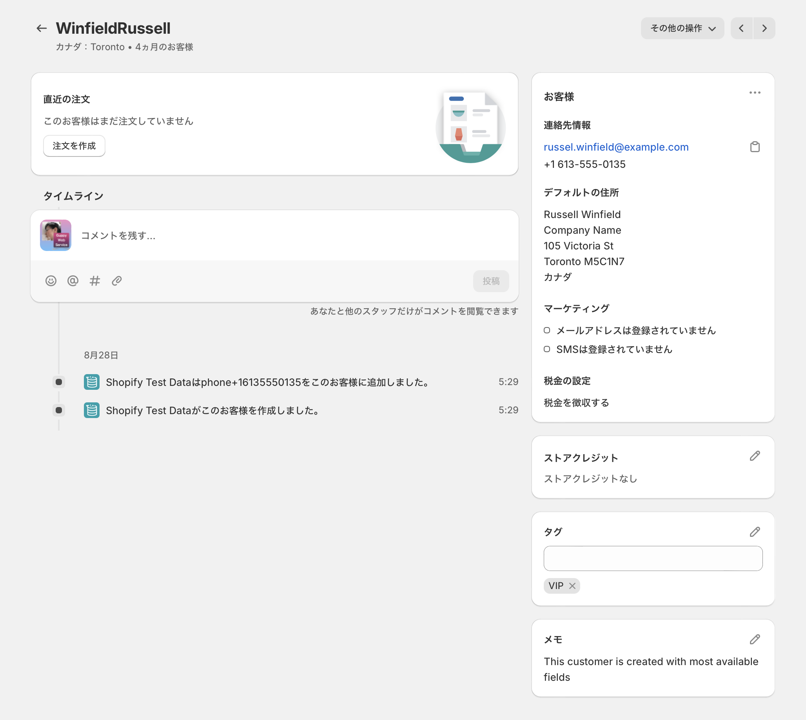Edit tags using the pencil icon
The image size is (806, 720).
coord(755,532)
